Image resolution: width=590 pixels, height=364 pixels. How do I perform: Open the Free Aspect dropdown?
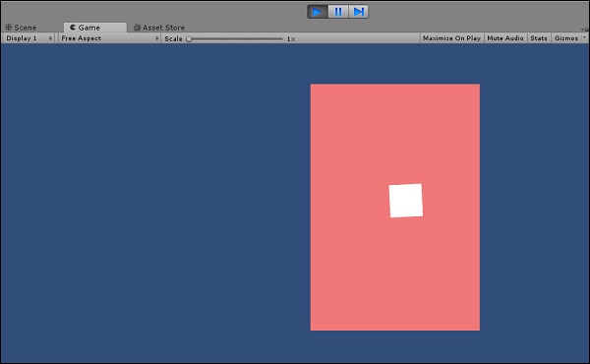[x=109, y=38]
